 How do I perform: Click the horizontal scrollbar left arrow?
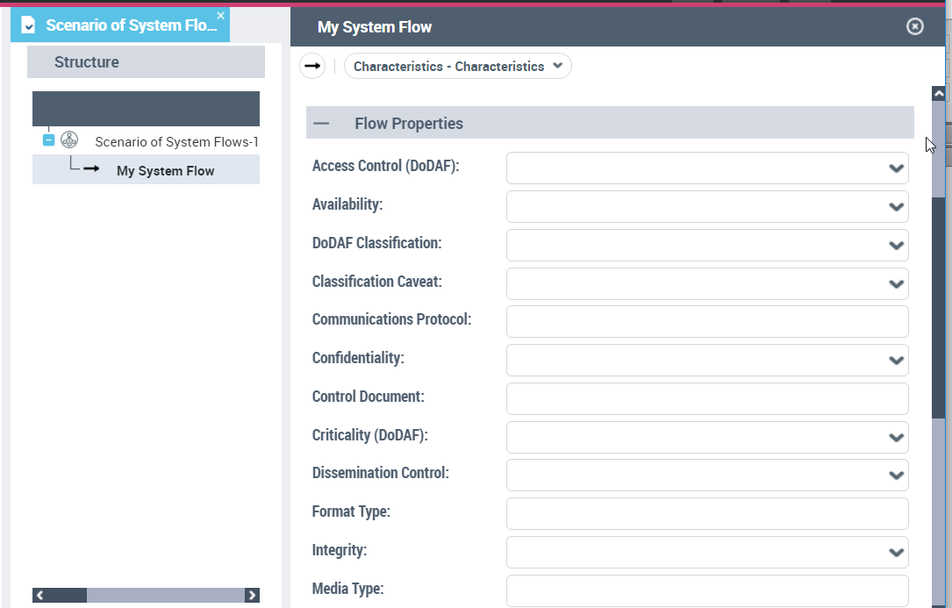point(39,595)
